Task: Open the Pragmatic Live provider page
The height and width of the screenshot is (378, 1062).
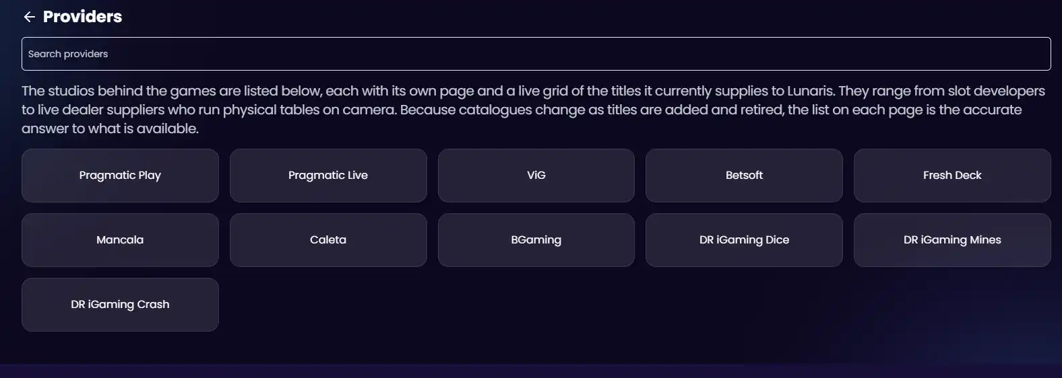Action: pos(328,176)
